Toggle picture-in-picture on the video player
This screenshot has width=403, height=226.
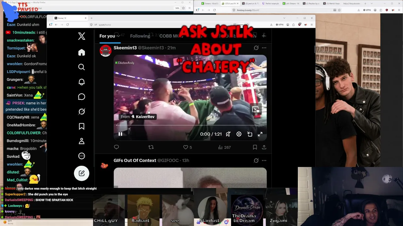(250, 134)
